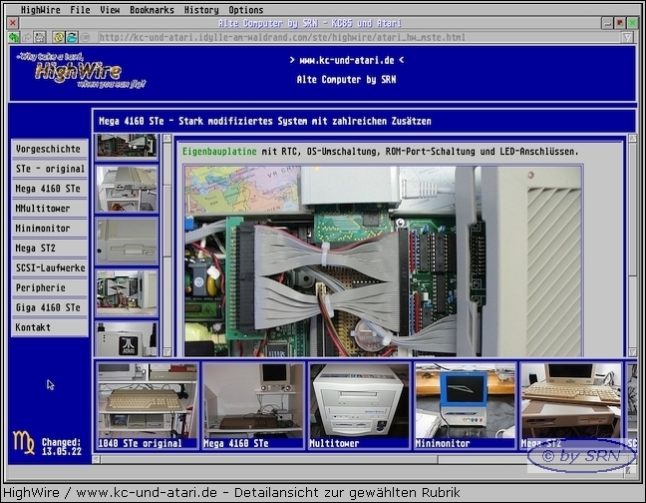Click the HighWire logo in the banner
646x503 pixels.
click(x=82, y=71)
